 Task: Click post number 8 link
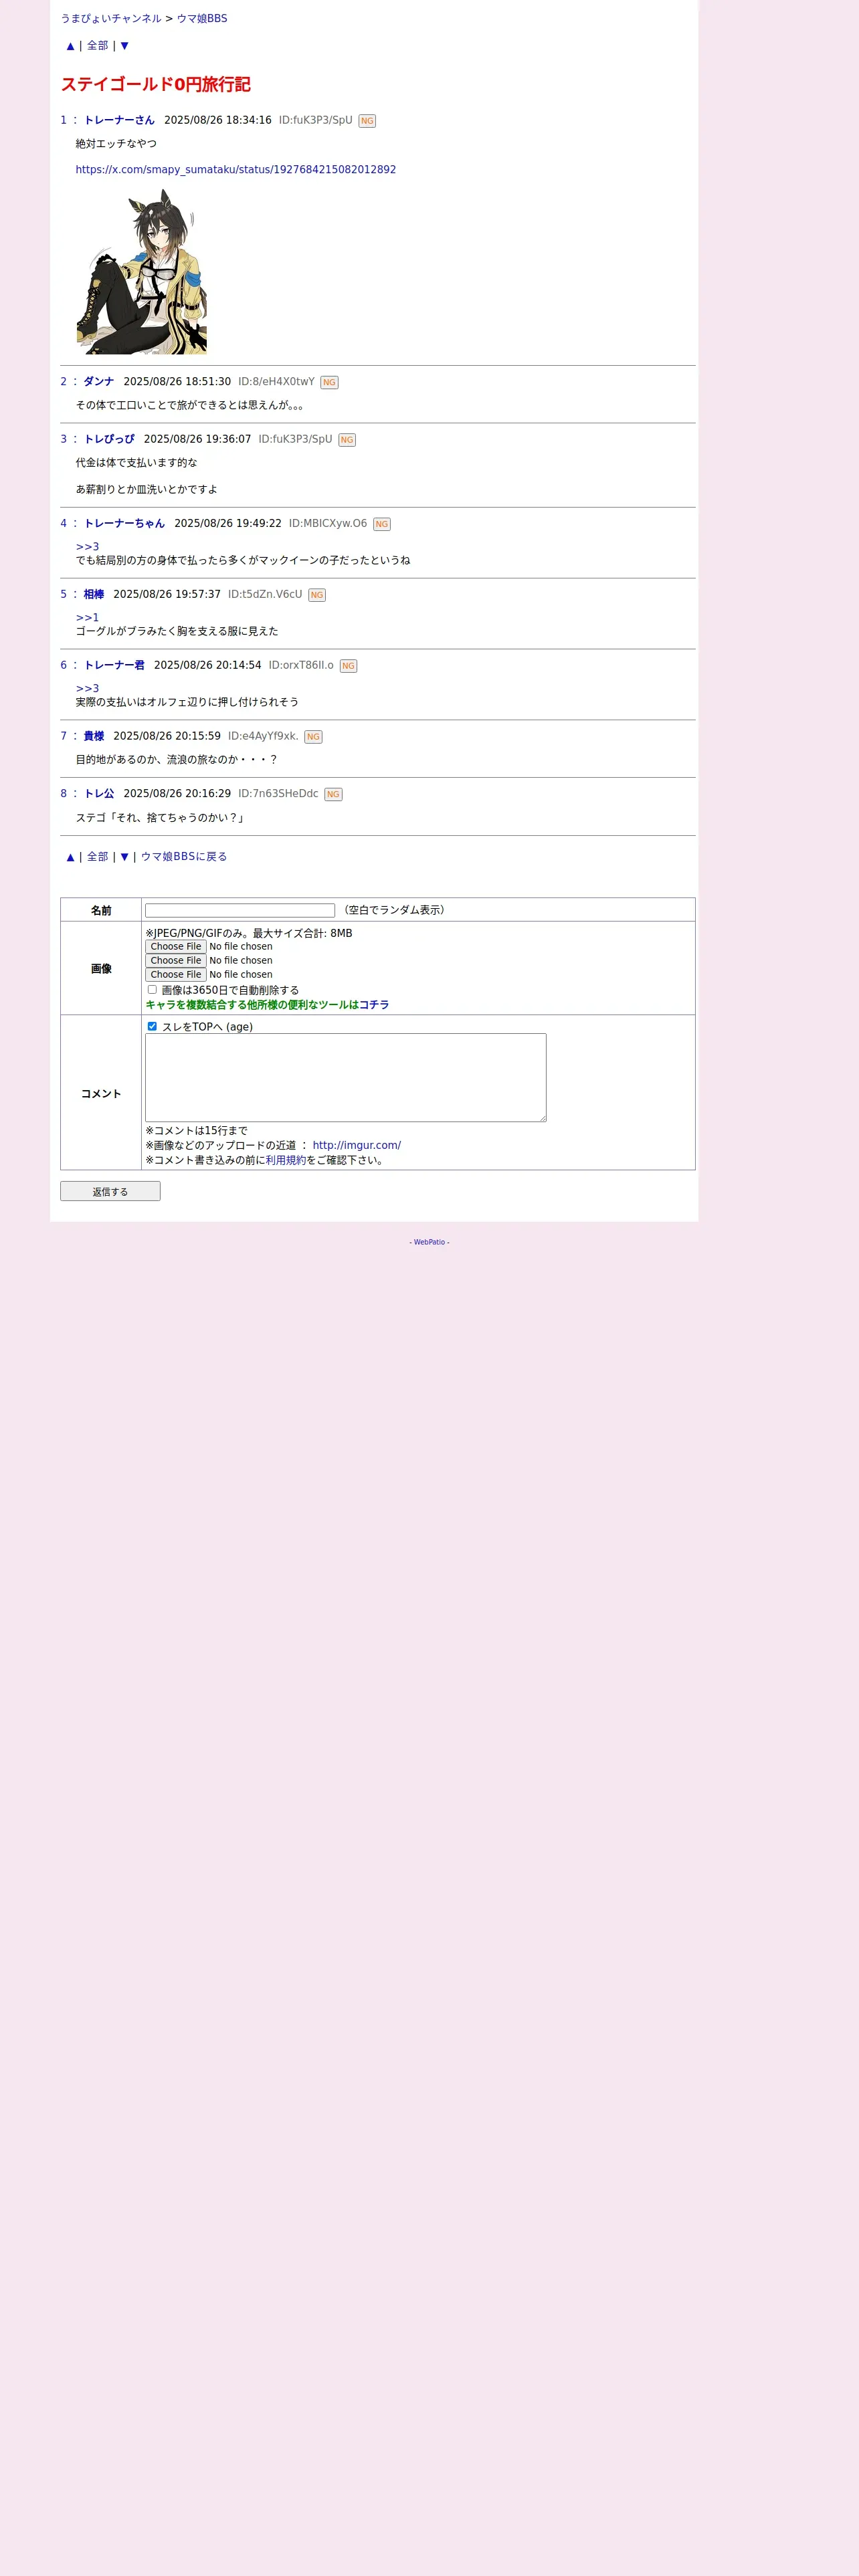pos(63,794)
